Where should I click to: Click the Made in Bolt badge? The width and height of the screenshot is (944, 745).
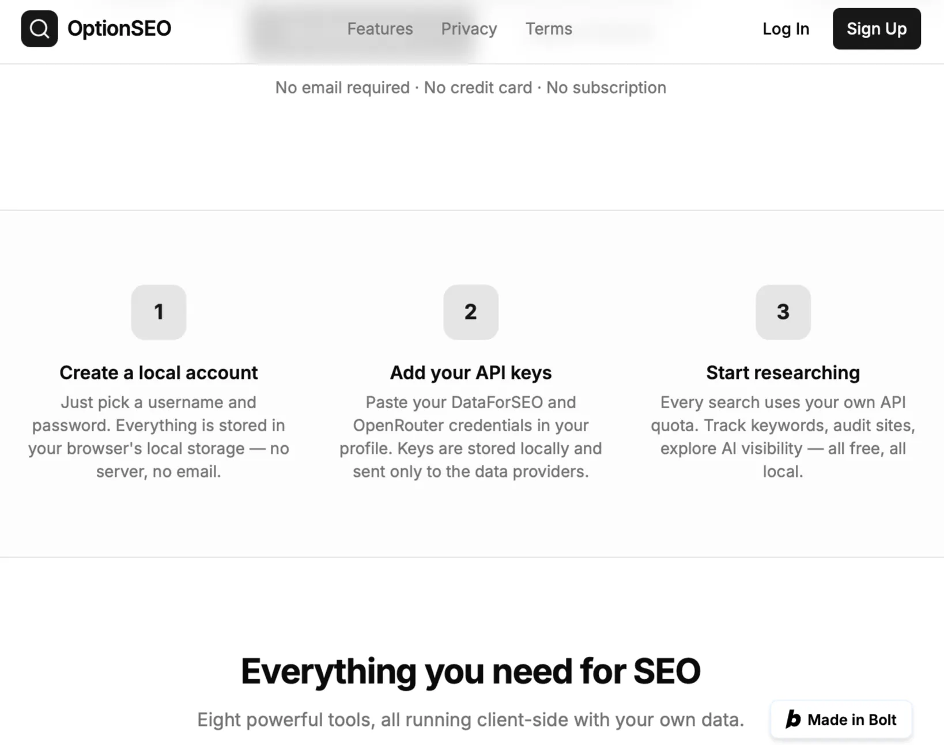[x=841, y=720]
